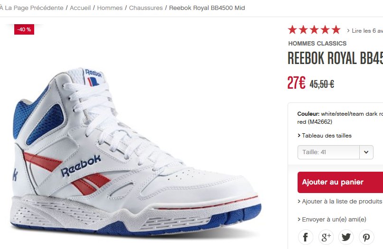
Task: Open the Taille: 41 size dropdown
Action: point(328,152)
